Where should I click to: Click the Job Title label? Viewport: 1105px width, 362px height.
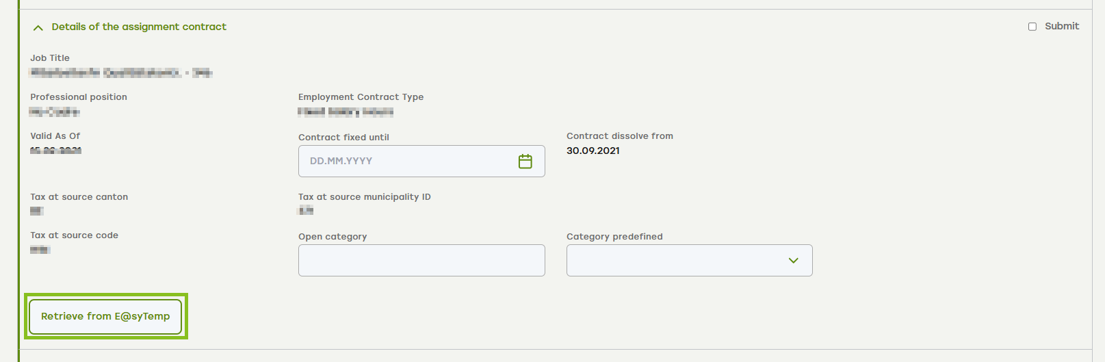(50, 58)
